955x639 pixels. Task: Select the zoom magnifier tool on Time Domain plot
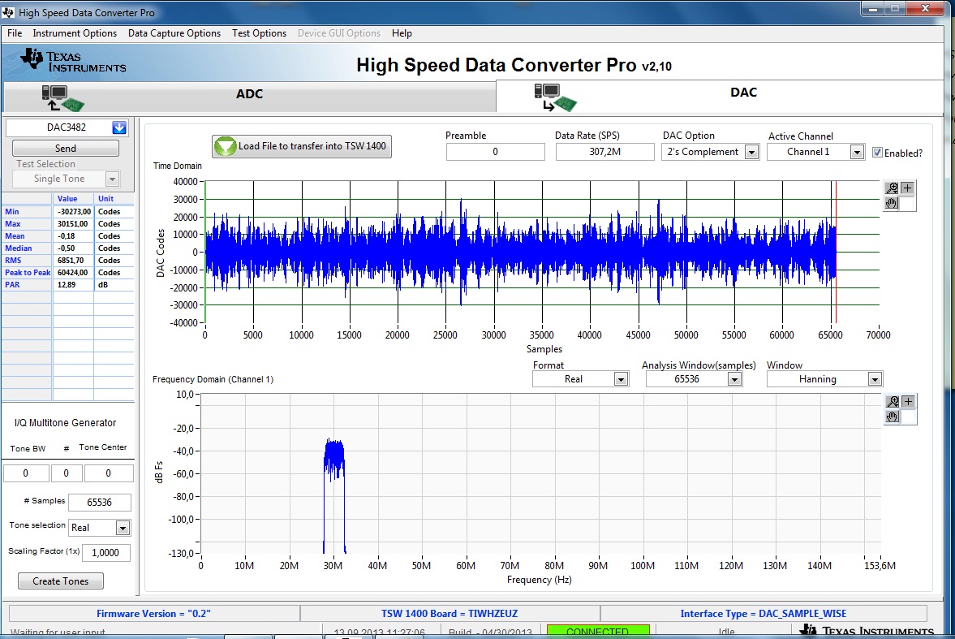891,188
